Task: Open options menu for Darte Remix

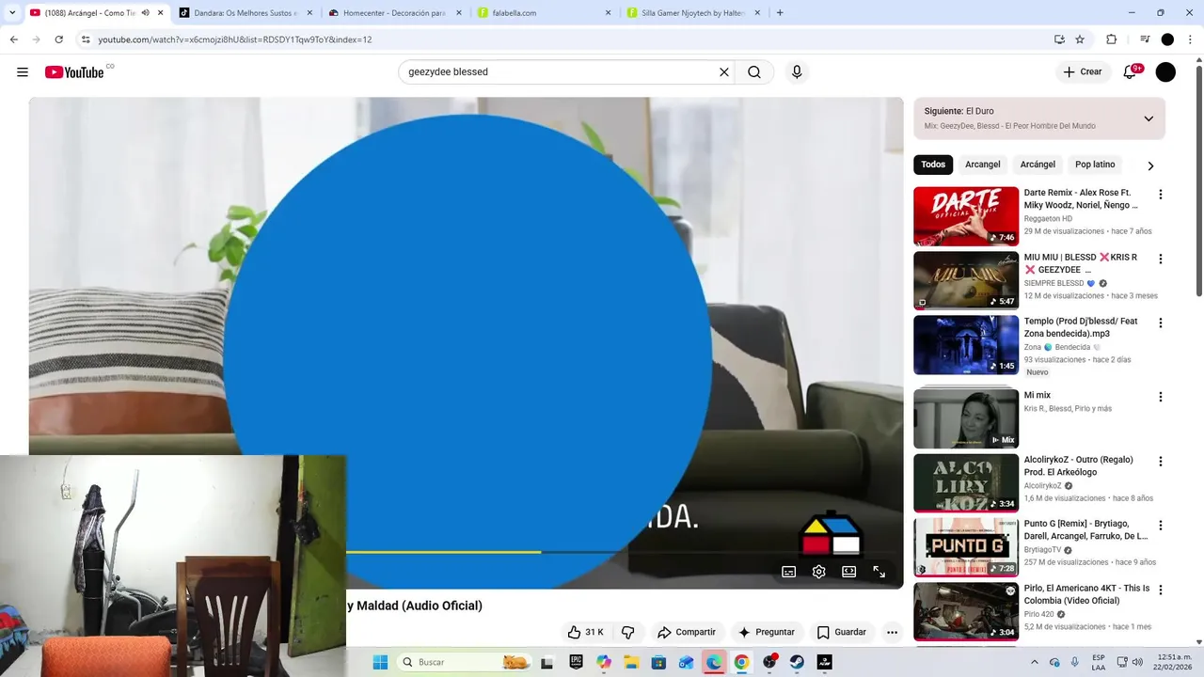Action: 1161,195
